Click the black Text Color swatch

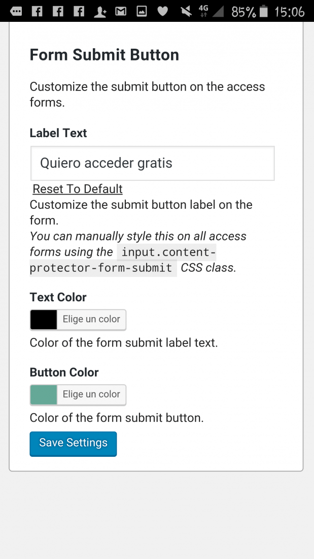pos(44,320)
